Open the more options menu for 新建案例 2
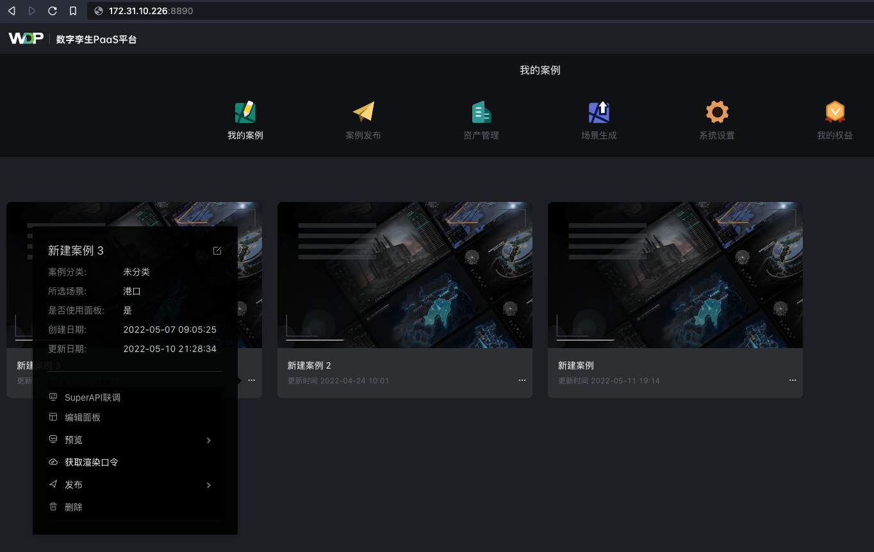 click(522, 380)
